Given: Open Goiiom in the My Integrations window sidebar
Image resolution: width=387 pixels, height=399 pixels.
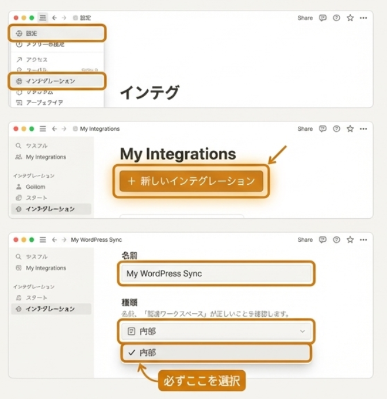Looking at the screenshot, I should pyautogui.click(x=35, y=187).
